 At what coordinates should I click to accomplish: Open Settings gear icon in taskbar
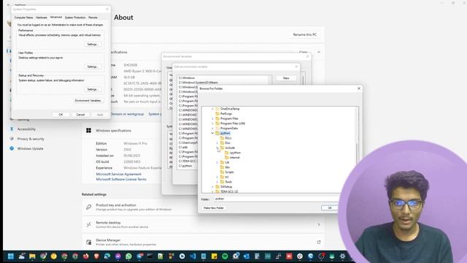click(342, 256)
